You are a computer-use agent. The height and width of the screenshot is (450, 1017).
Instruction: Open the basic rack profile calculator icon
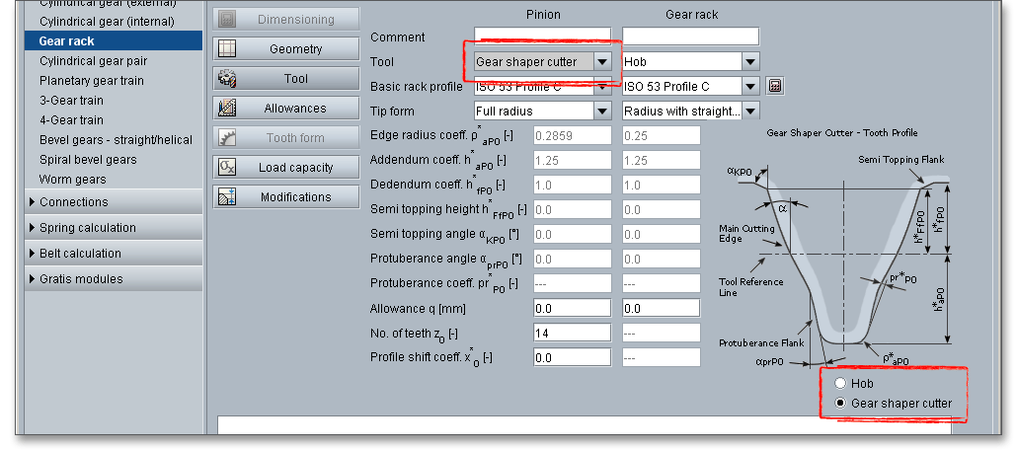pos(775,86)
